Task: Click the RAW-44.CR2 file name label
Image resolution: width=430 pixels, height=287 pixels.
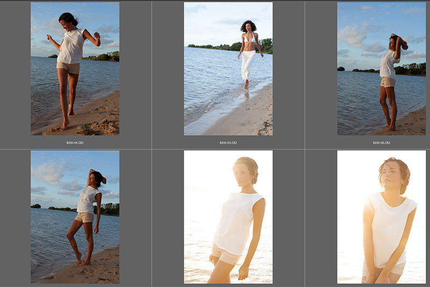Action: (75, 143)
